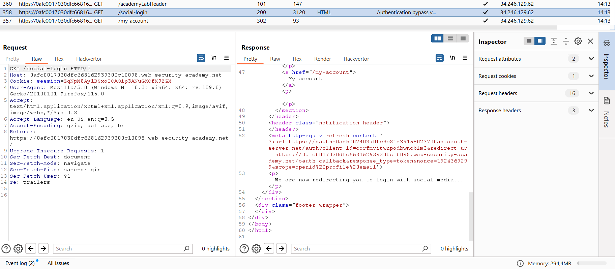This screenshot has height=269, width=615.
Task: Open Event log (2)
Action: [20, 263]
